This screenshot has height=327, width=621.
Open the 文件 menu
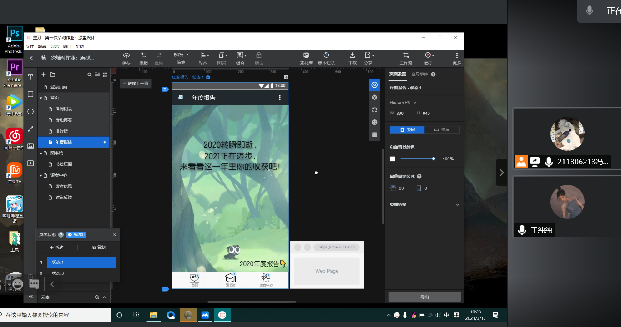coord(30,46)
